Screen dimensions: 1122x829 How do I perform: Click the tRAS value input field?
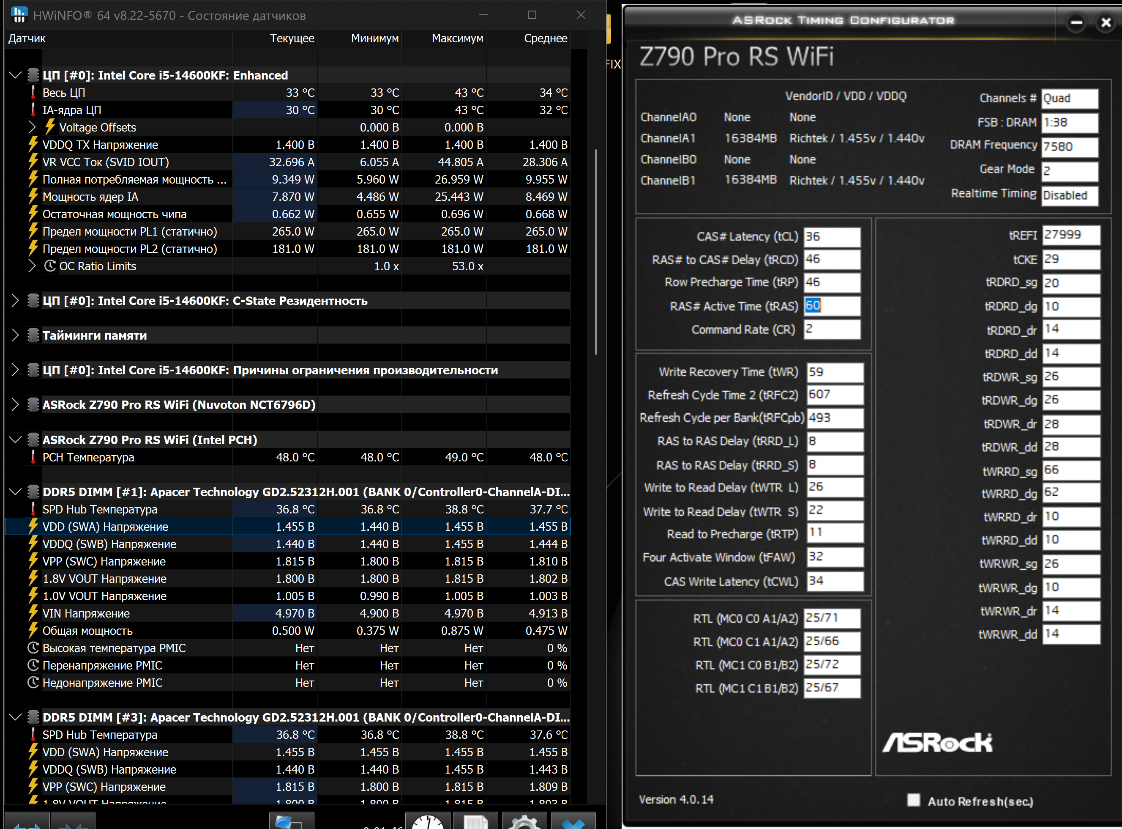click(x=831, y=306)
